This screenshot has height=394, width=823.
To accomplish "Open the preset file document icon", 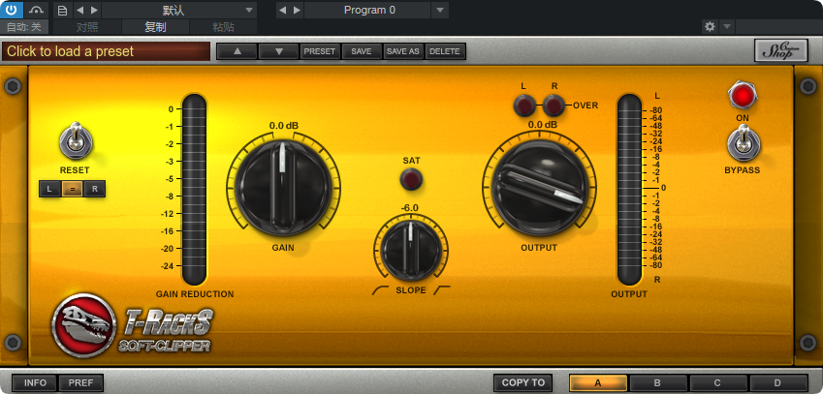I will click(62, 10).
